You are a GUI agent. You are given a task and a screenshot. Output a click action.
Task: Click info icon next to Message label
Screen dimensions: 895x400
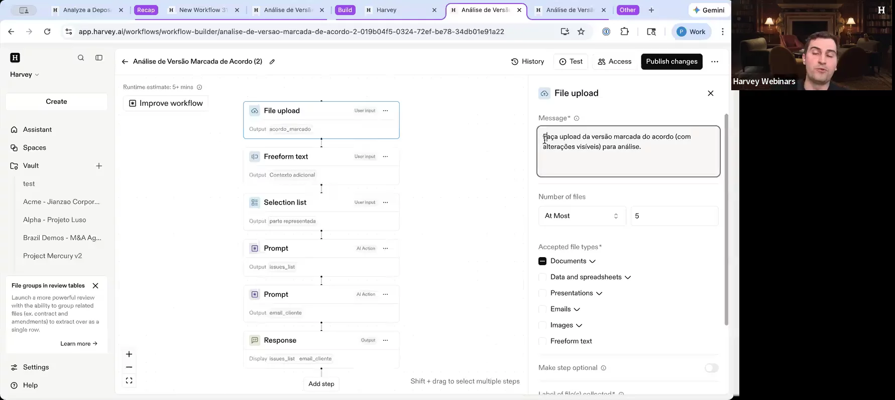click(577, 118)
